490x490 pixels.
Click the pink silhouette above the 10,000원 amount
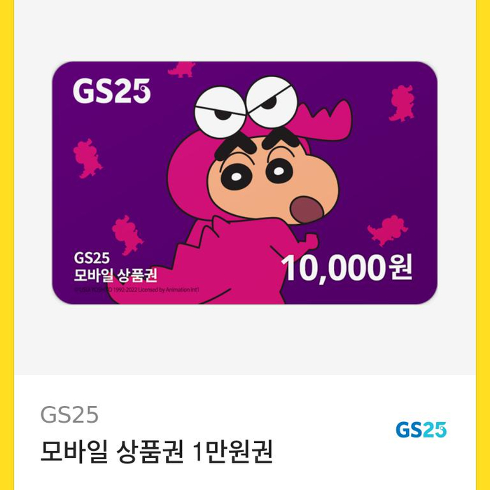point(388,230)
